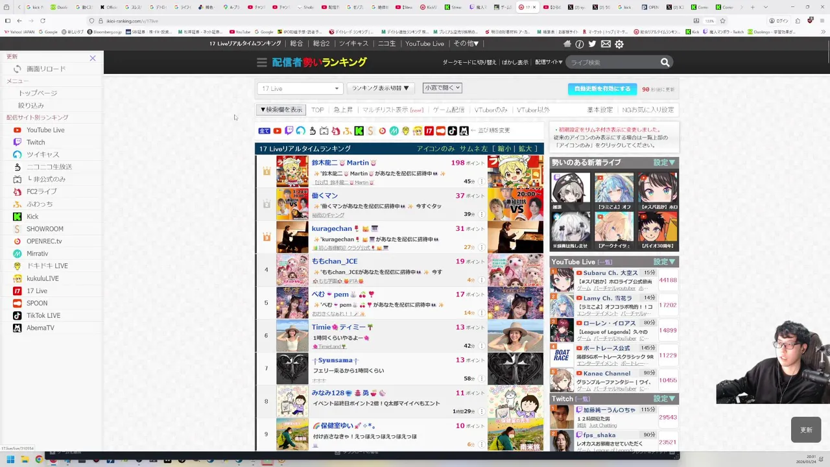Filter by Twitch icon in site row

tap(289, 131)
